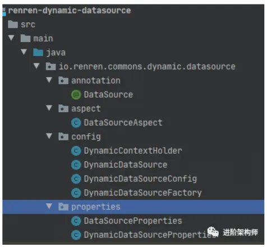Collapse the selected properties package arrow
Screen dimensions: 267x247
[49, 206]
